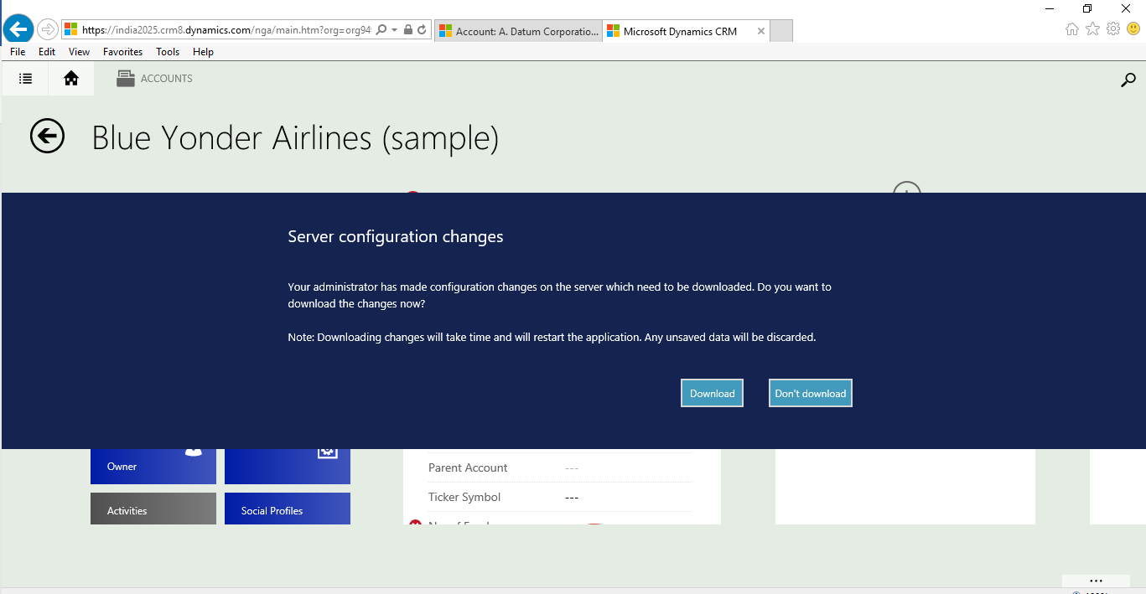Choose Don't download in the dialog
This screenshot has width=1146, height=594.
pyautogui.click(x=811, y=394)
